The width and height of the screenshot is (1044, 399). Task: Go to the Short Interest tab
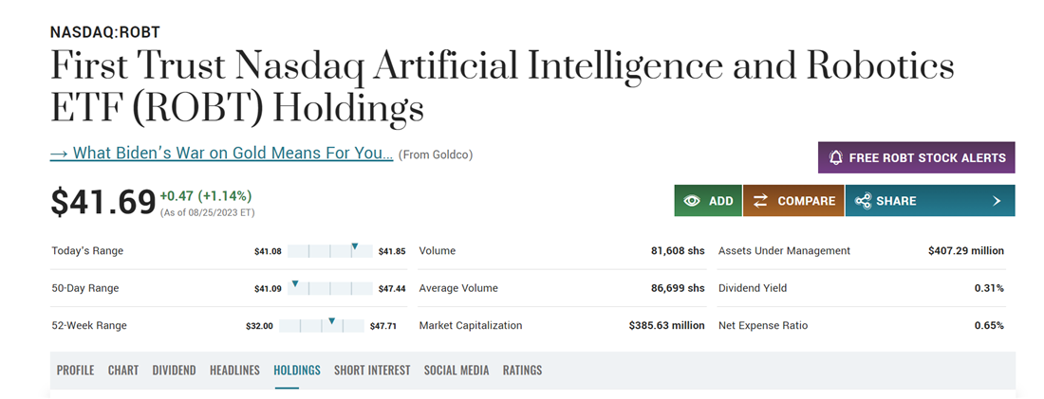[372, 371]
